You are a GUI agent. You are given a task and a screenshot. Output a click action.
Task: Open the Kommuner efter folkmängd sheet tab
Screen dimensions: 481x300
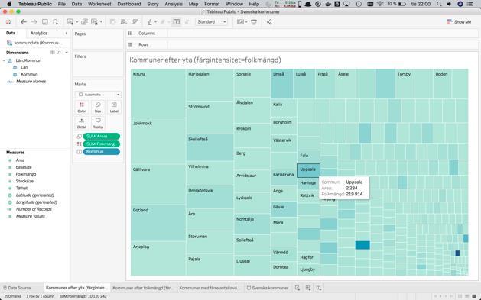point(143,288)
